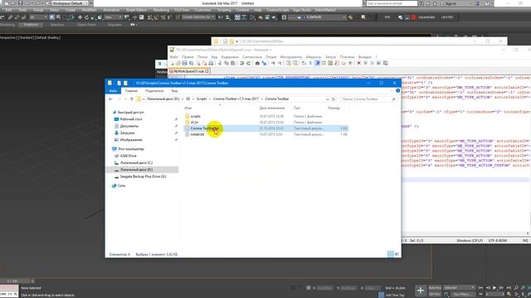Open Seagate Backup Plus Drive (G:)
This screenshot has height=298, width=531.
pyautogui.click(x=143, y=176)
